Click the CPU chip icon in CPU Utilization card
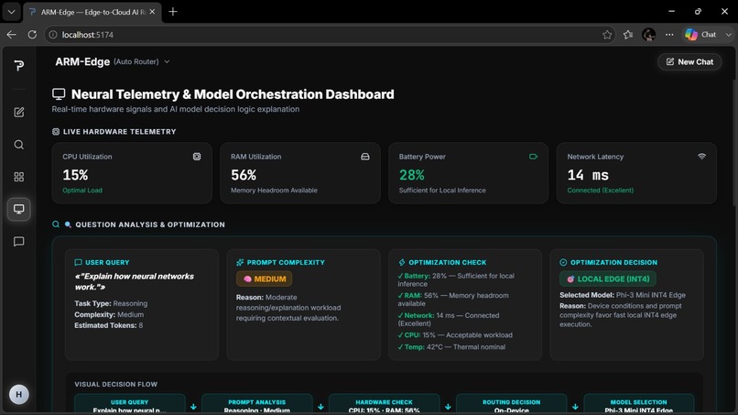The height and width of the screenshot is (415, 738). 197,157
